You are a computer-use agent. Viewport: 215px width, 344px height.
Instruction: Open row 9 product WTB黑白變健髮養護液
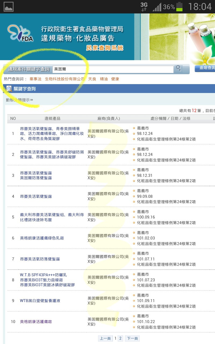point(40,301)
